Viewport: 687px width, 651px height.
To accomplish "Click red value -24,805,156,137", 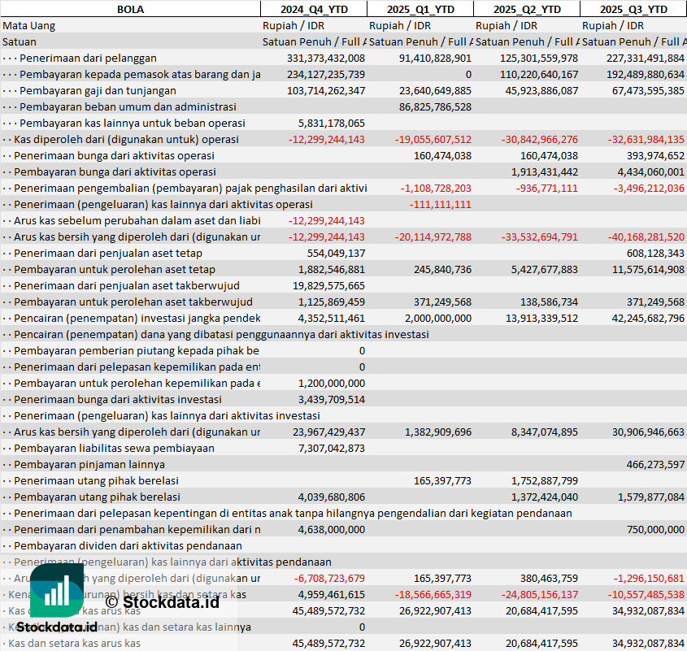I will pyautogui.click(x=540, y=593).
